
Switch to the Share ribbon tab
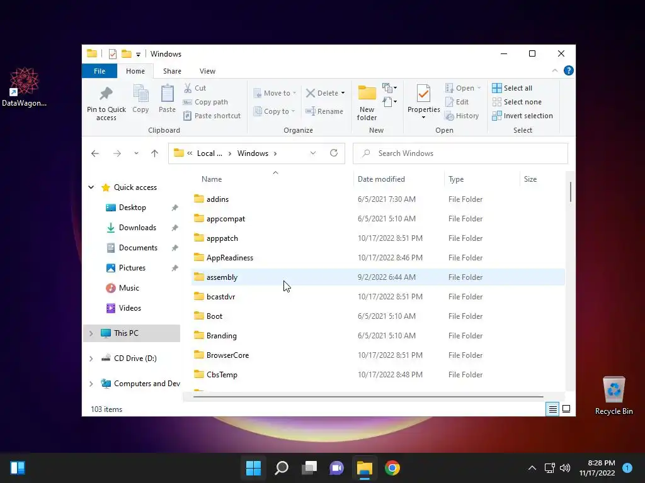click(172, 71)
